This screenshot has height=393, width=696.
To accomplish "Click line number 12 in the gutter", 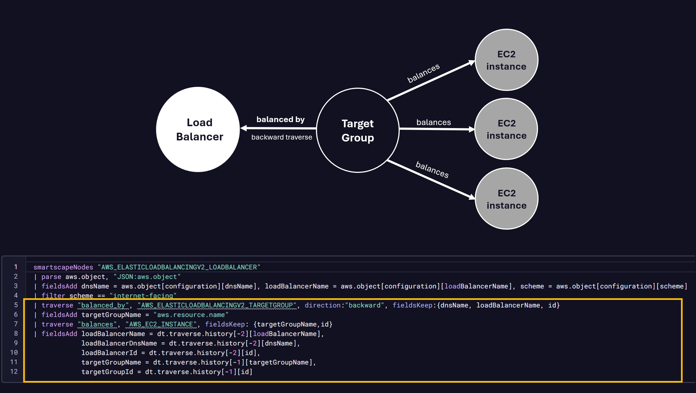I will coord(14,371).
